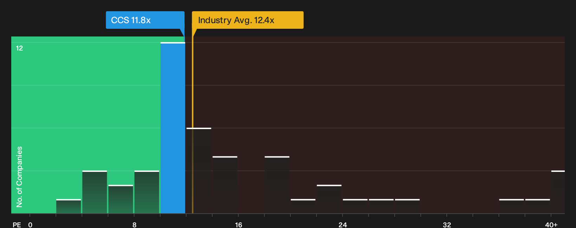This screenshot has height=228, width=576.
Task: Click the y-axis value 12
Action: click(x=19, y=48)
